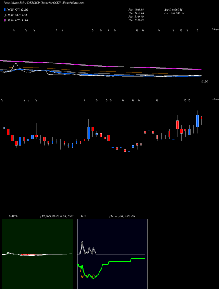Click the MACD '(12,26,9) 0.38, 0.35, 0.03' values
Image resolution: width=219 pixels, height=289 pixels.
tap(57, 216)
